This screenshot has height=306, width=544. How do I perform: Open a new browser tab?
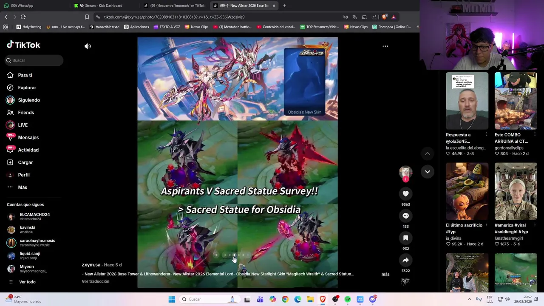click(284, 6)
